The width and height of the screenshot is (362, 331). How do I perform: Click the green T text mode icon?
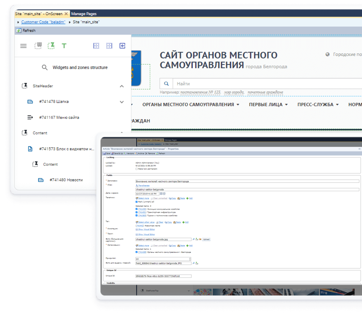(x=64, y=46)
